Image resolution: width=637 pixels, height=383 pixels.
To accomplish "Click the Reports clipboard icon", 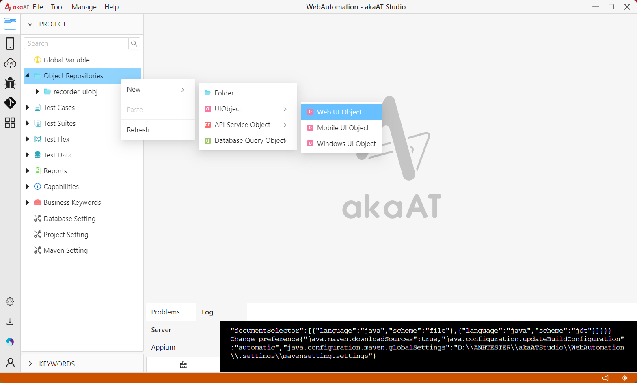I will click(x=37, y=171).
